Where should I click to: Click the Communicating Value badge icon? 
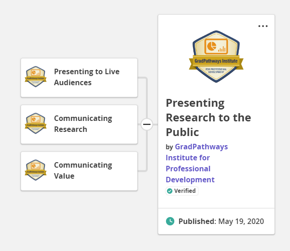pos(36,170)
